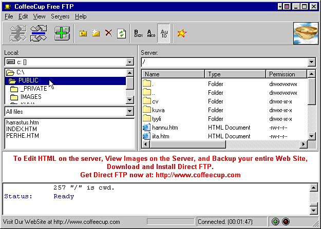
Task: Enable binary transfer mode
Action: (138, 33)
